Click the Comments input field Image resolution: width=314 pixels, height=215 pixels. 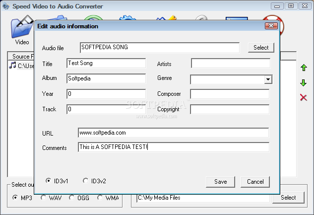tap(174, 147)
